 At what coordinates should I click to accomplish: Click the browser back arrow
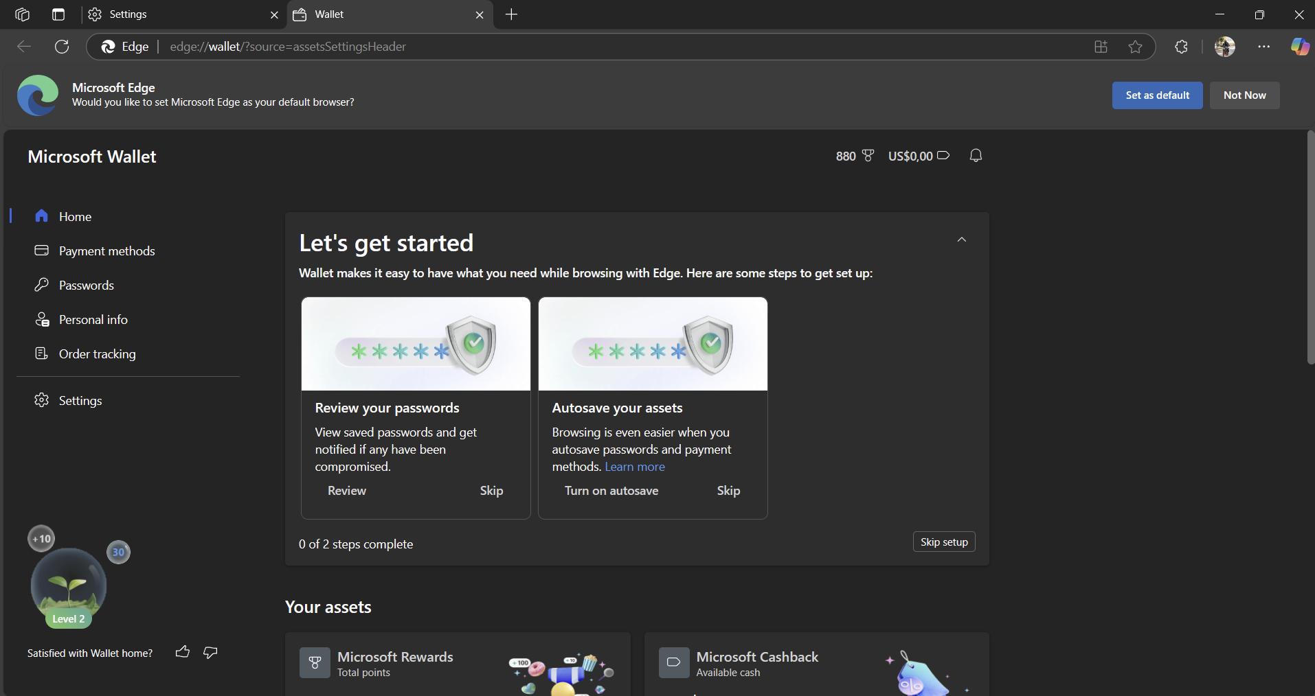[x=24, y=47]
